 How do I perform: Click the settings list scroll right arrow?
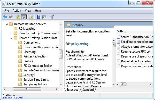point(150,85)
